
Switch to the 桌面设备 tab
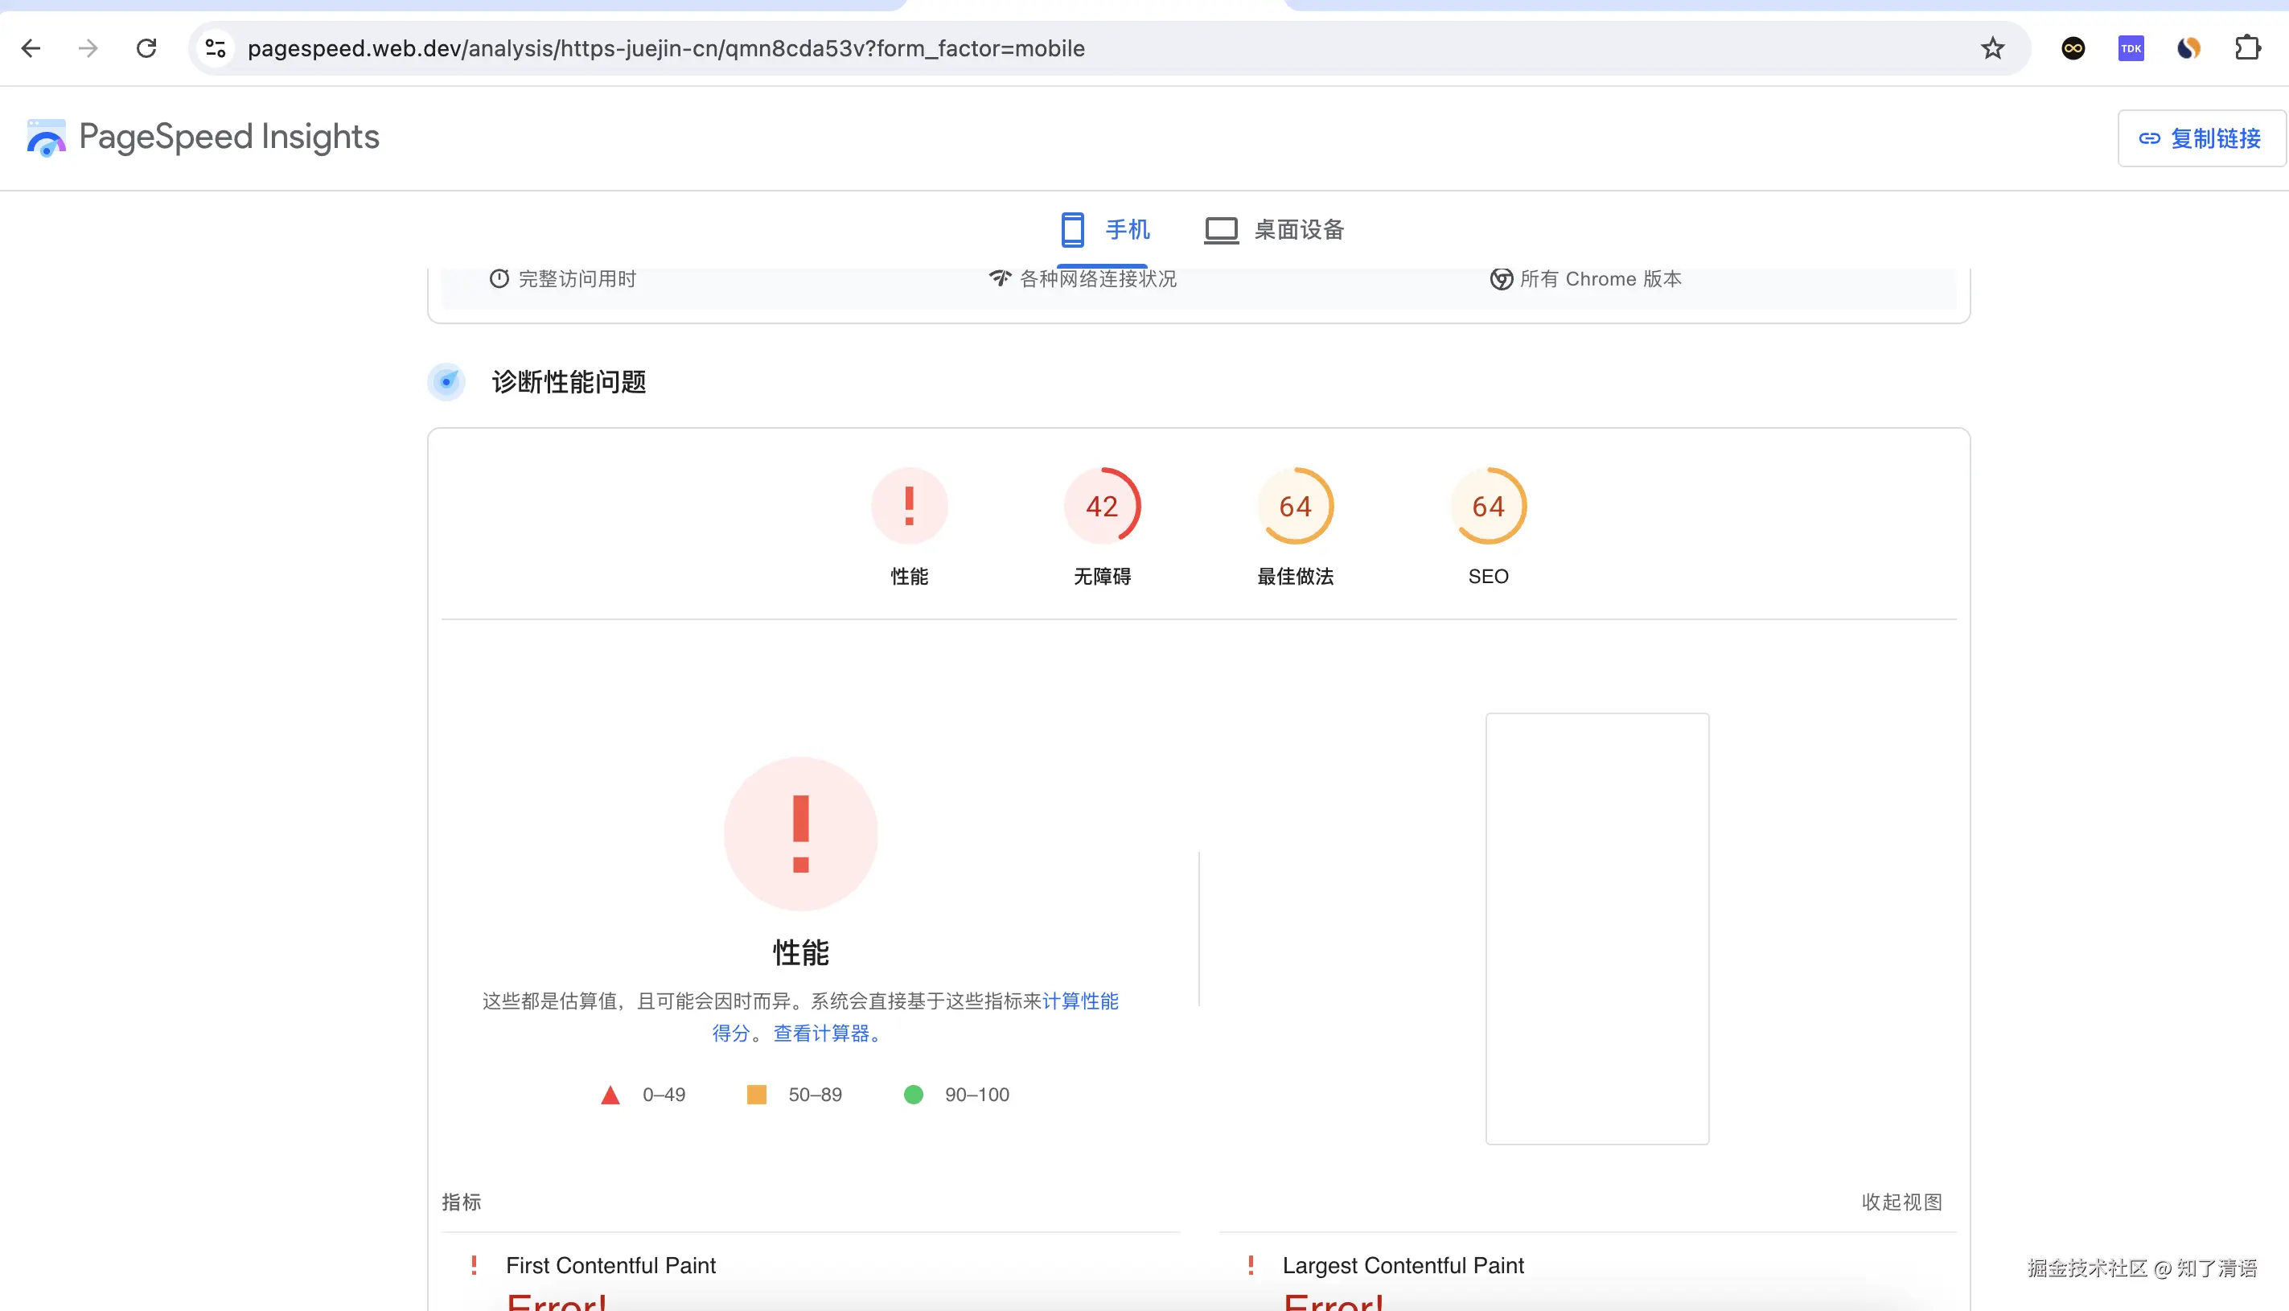tap(1272, 231)
